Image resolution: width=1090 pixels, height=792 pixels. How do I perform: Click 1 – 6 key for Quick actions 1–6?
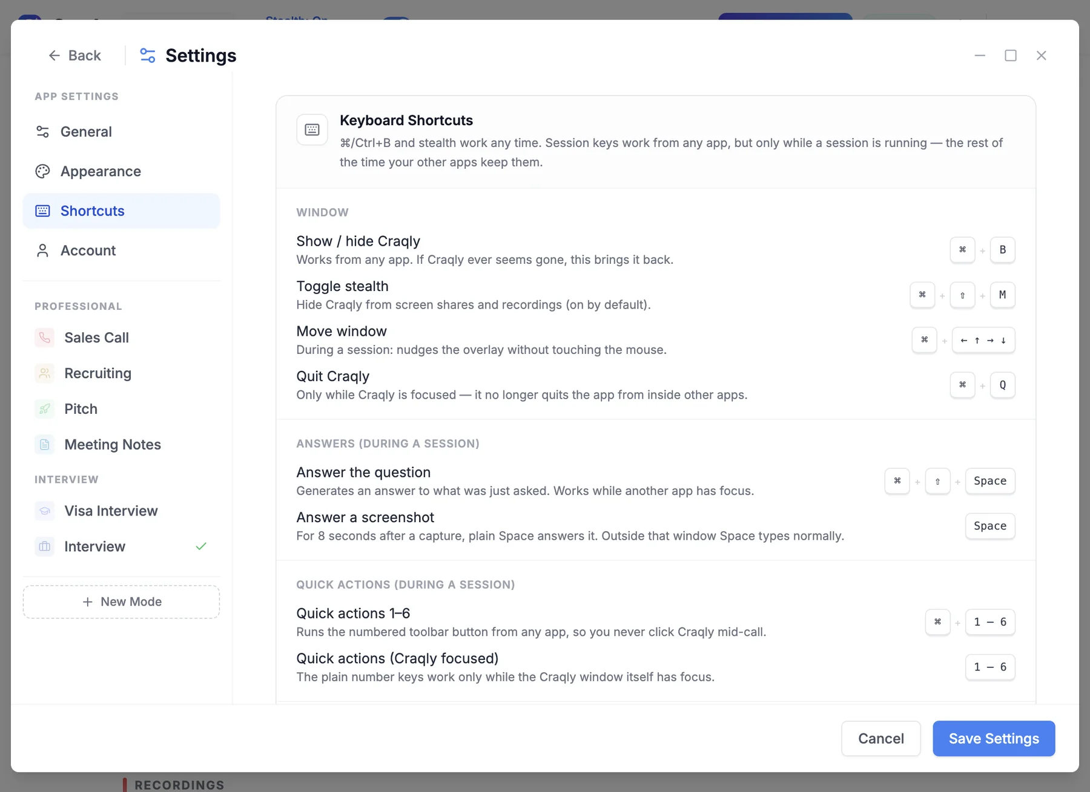(x=990, y=622)
